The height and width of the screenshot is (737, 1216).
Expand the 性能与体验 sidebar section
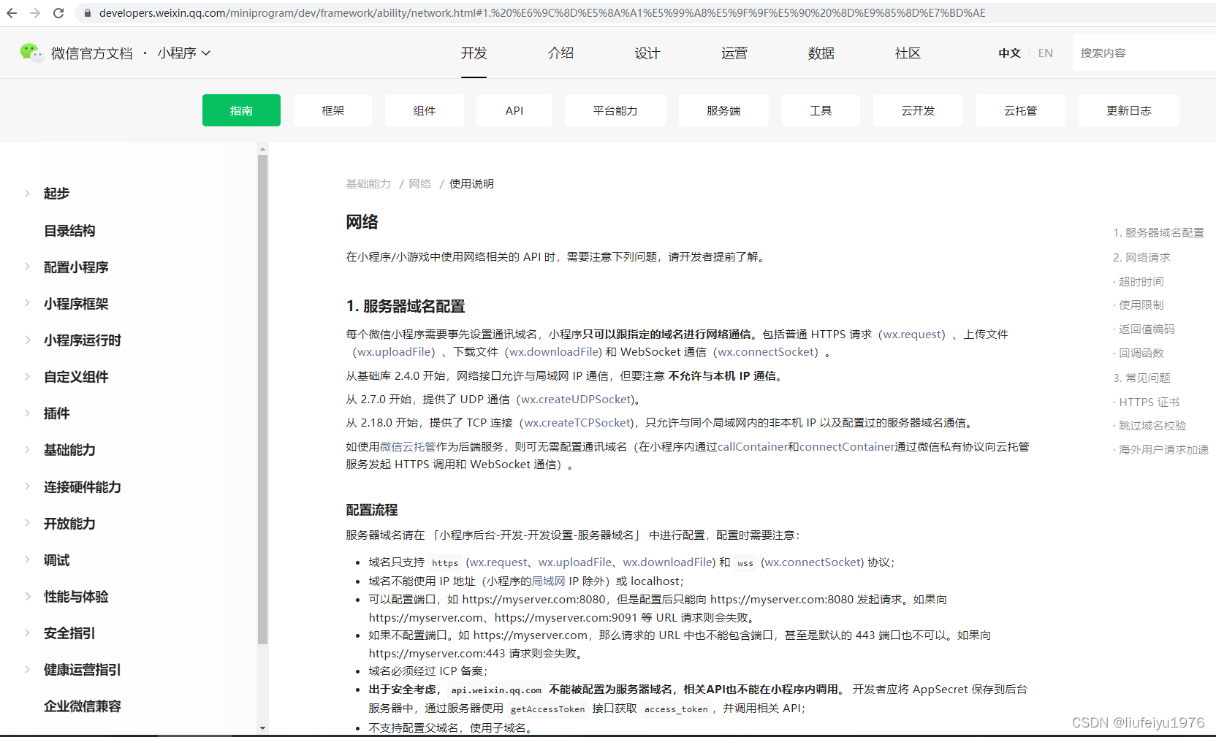27,597
